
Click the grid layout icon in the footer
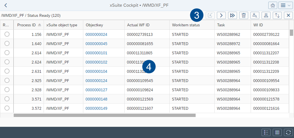coord(277,132)
